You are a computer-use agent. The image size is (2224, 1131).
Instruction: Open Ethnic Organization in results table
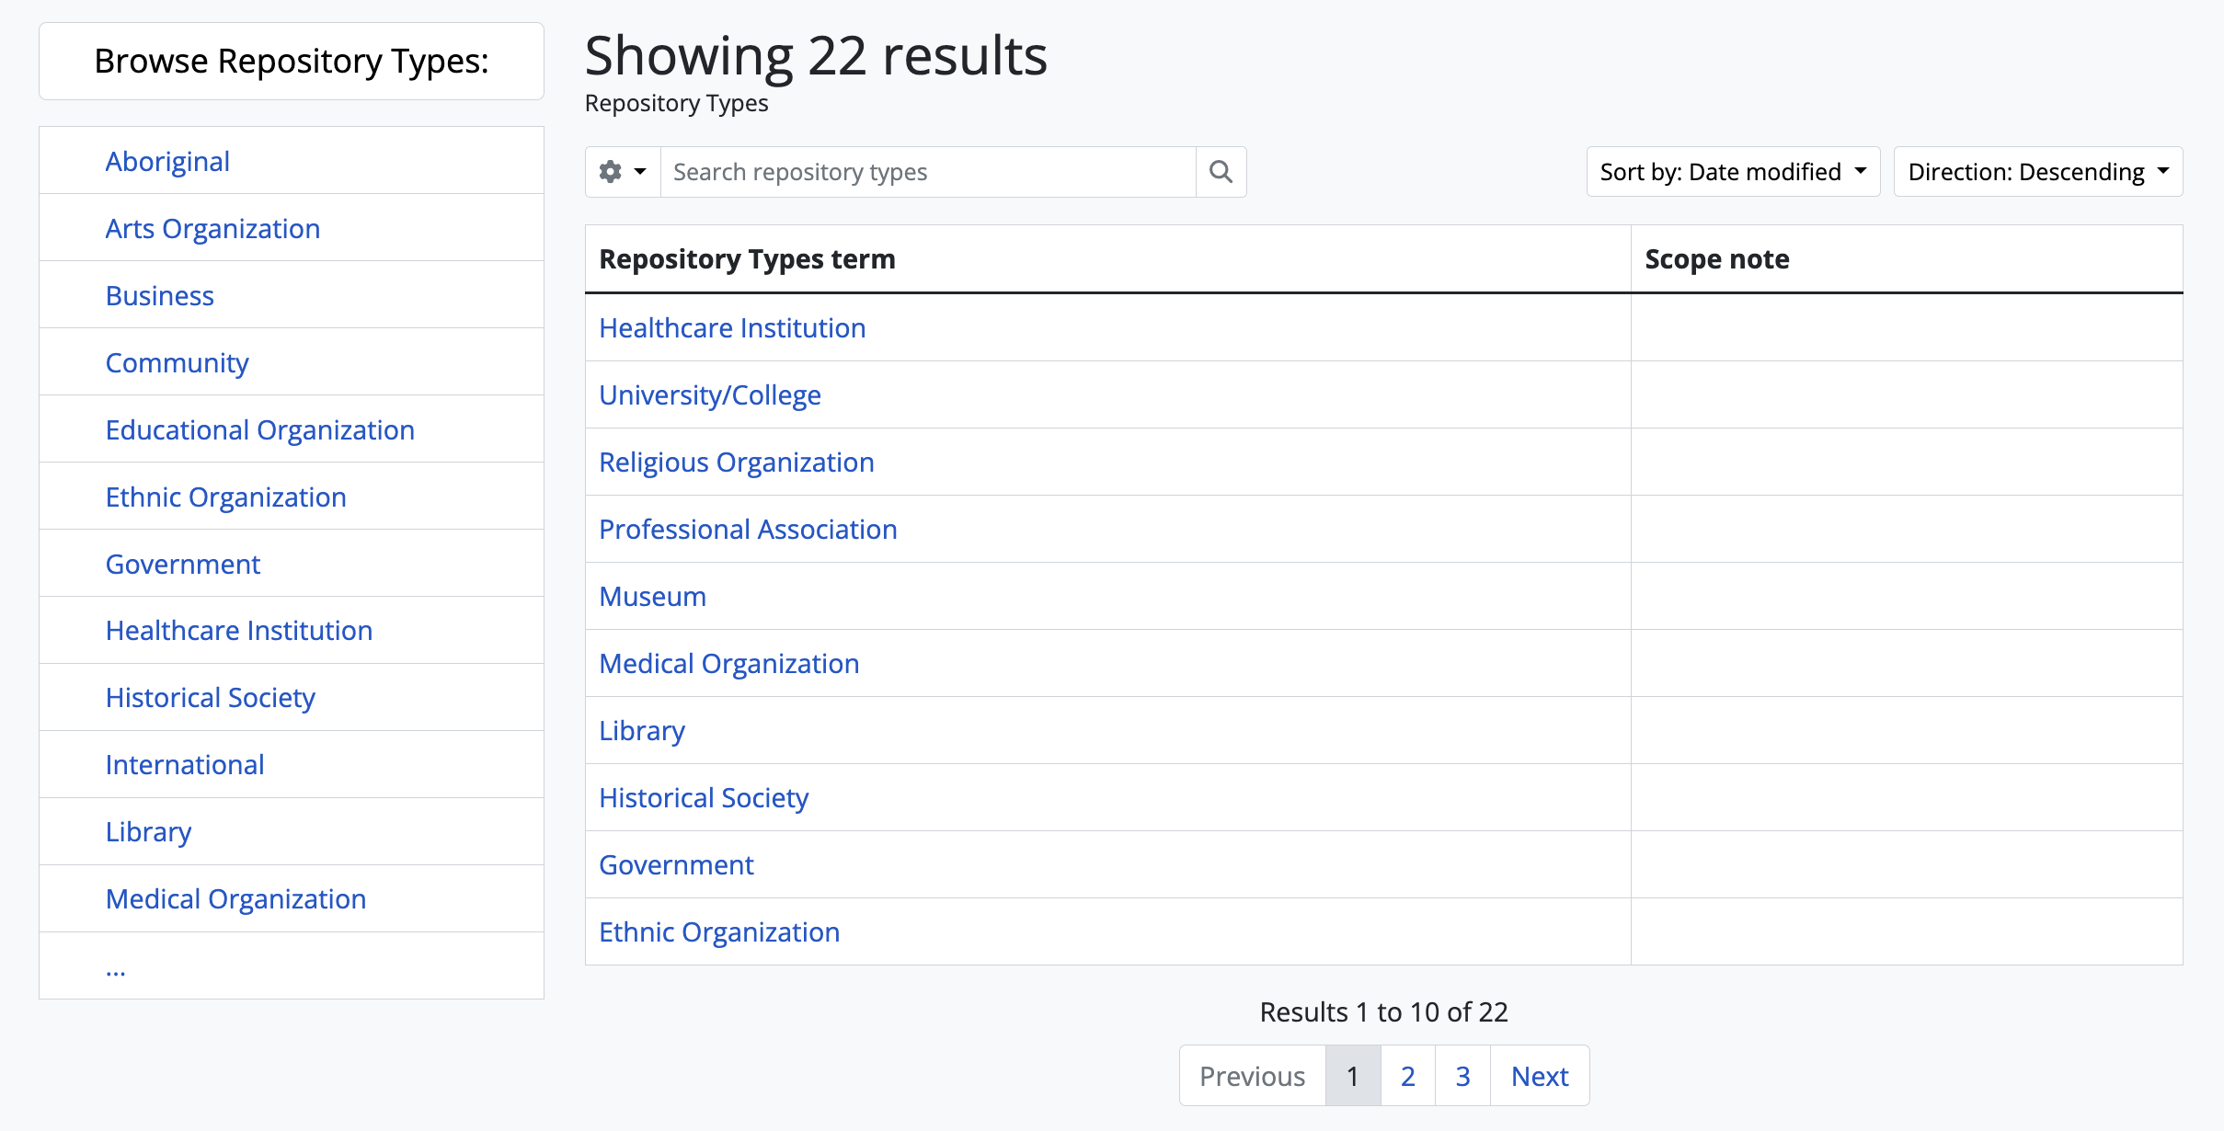(718, 932)
